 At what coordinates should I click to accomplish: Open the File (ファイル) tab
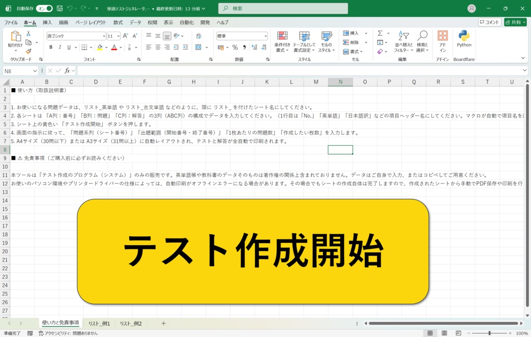[x=11, y=22]
